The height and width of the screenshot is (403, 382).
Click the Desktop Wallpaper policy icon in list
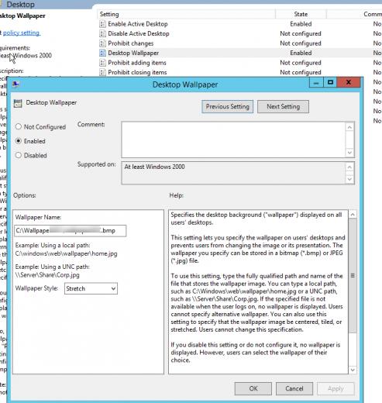click(x=102, y=53)
